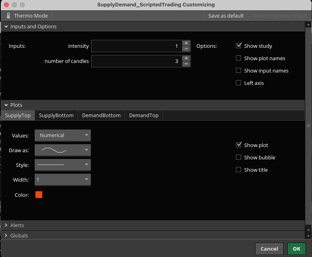Click the Thermo Mode thermometer icon

[8, 16]
